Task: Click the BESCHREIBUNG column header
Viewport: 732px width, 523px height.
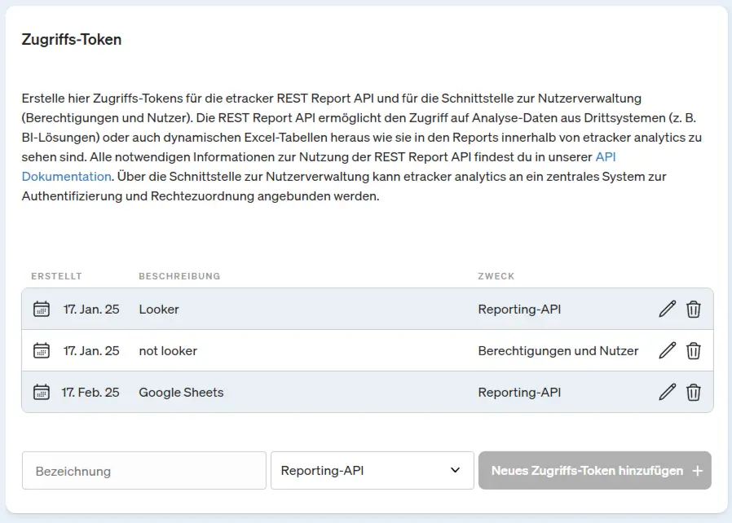Action: [179, 276]
